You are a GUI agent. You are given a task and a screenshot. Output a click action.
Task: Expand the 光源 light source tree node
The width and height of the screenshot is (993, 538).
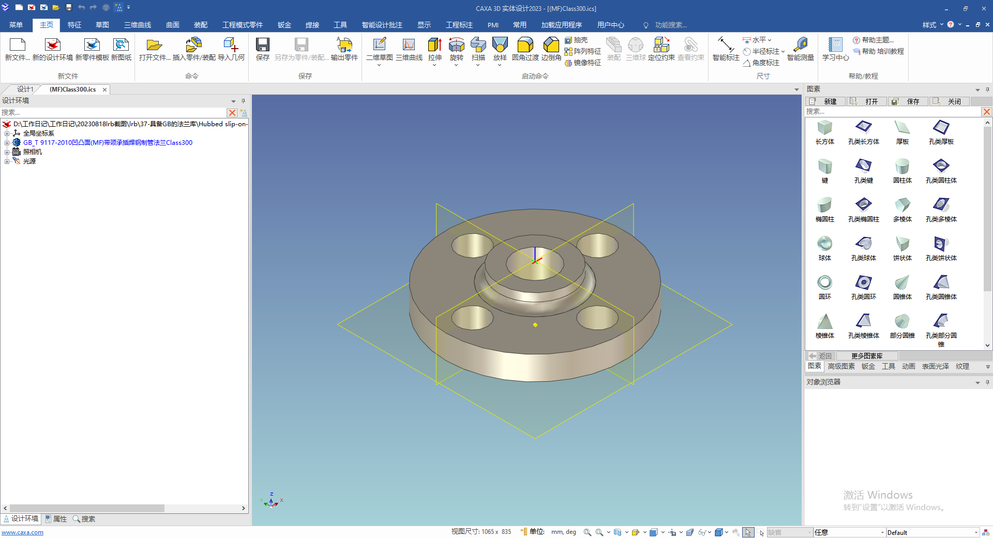(7, 161)
